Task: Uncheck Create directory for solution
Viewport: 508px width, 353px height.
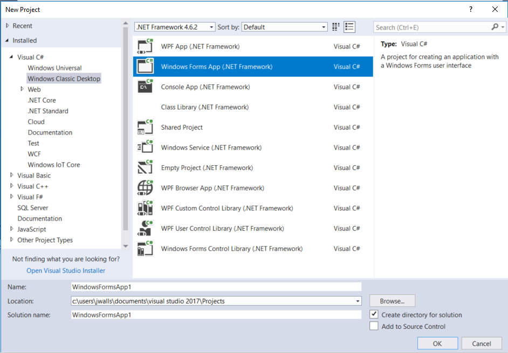Action: coord(374,314)
